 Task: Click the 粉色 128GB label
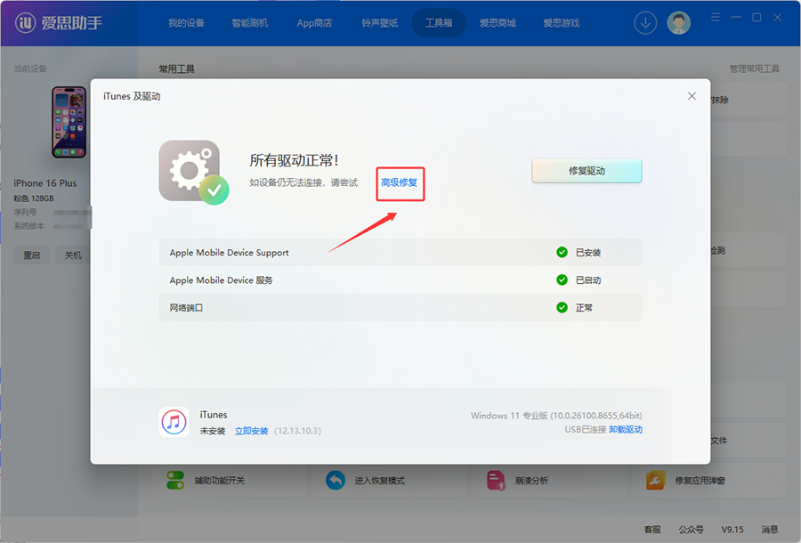33,199
